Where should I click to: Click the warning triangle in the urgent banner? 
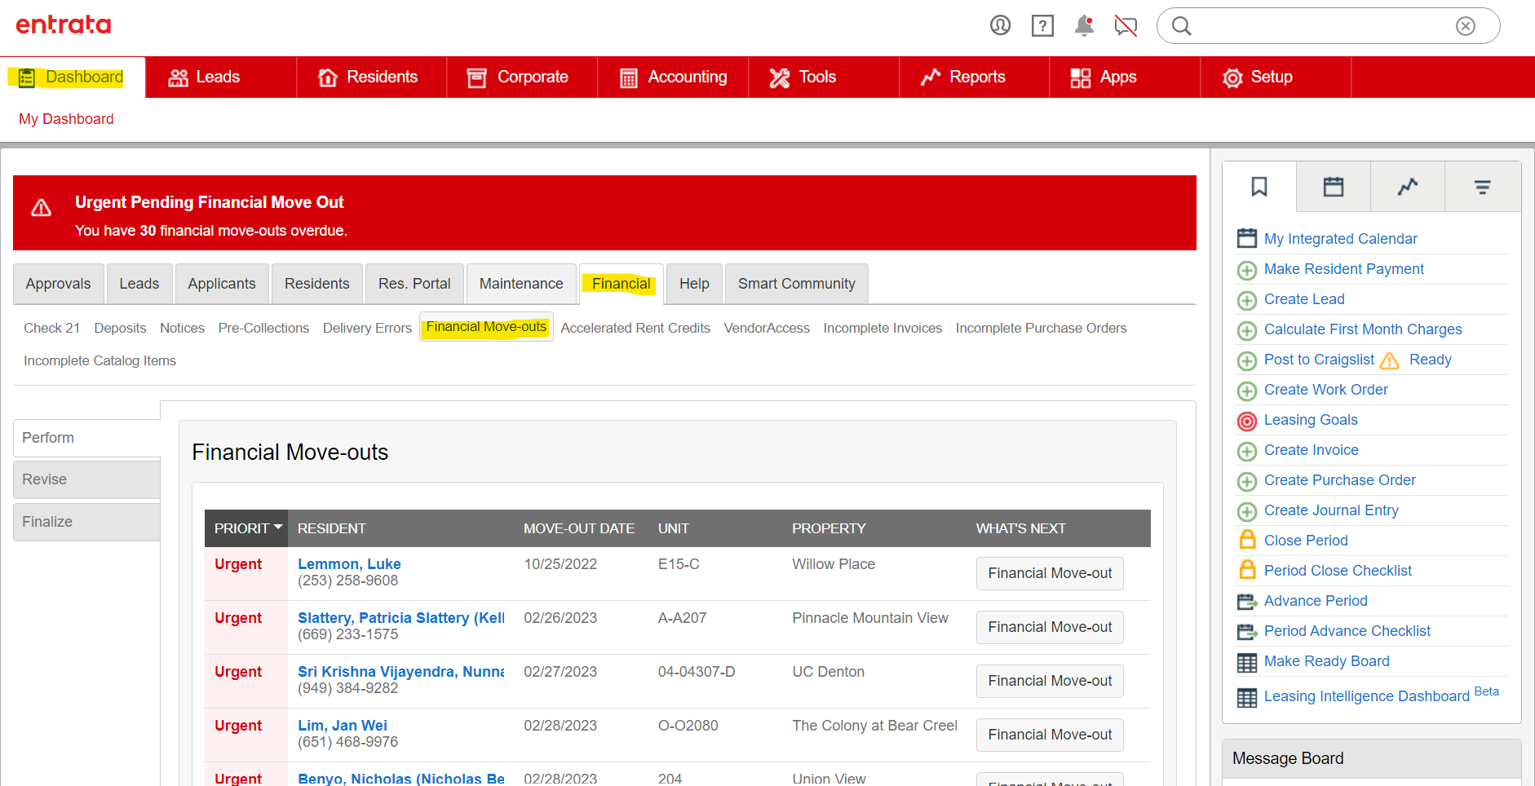click(42, 209)
